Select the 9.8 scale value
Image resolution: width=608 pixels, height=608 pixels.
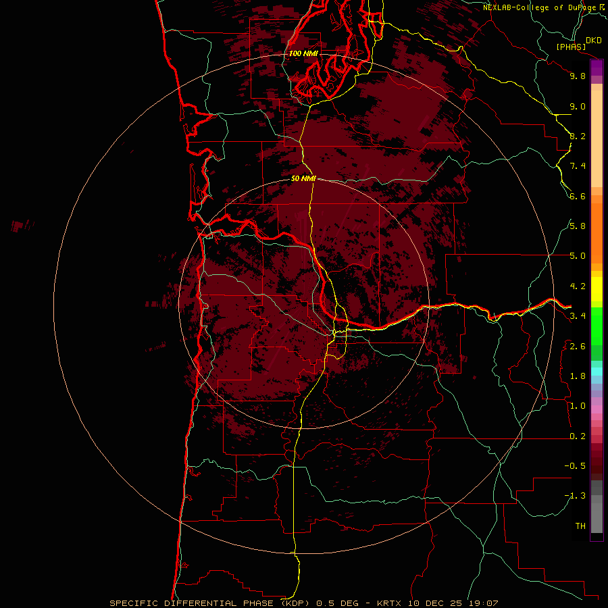[578, 76]
